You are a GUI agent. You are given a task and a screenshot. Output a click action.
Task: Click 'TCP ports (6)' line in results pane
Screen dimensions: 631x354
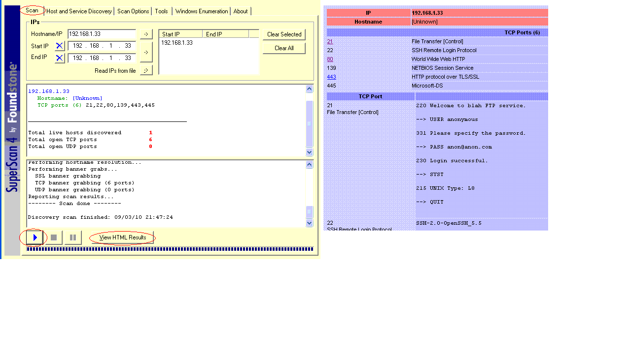[96, 105]
